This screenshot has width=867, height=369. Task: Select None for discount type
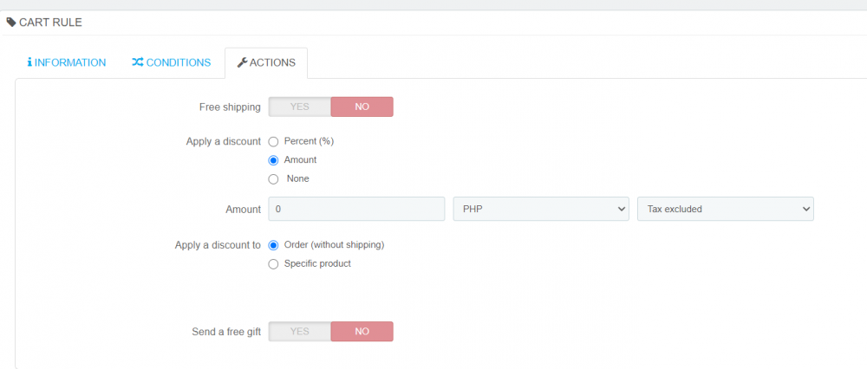(274, 179)
